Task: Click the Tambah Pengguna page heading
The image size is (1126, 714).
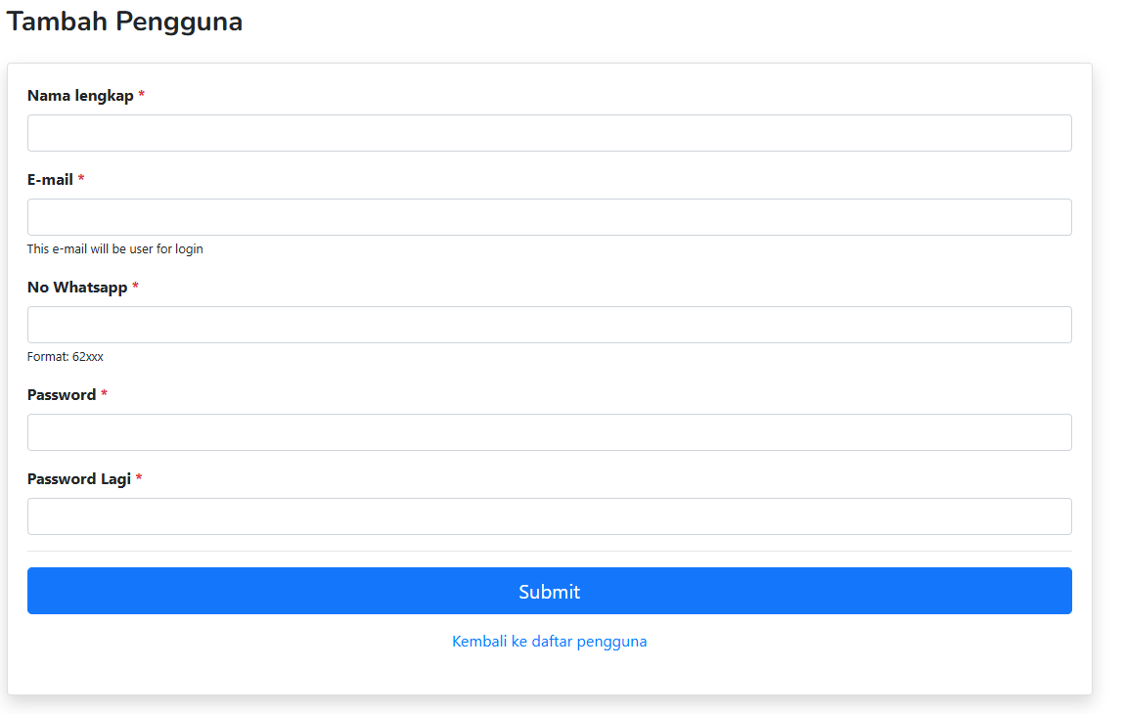Action: (124, 22)
